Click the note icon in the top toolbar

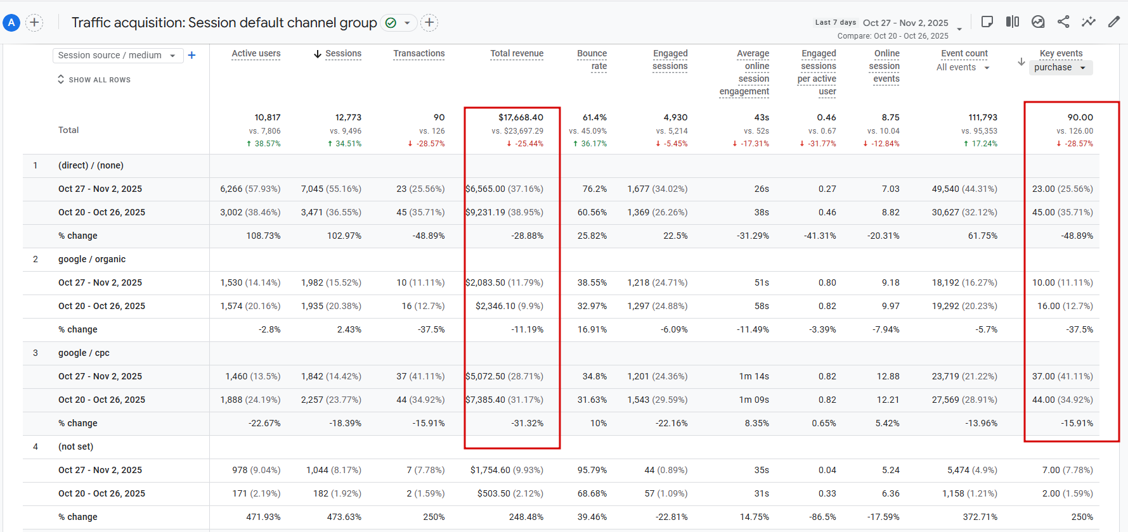click(x=987, y=22)
